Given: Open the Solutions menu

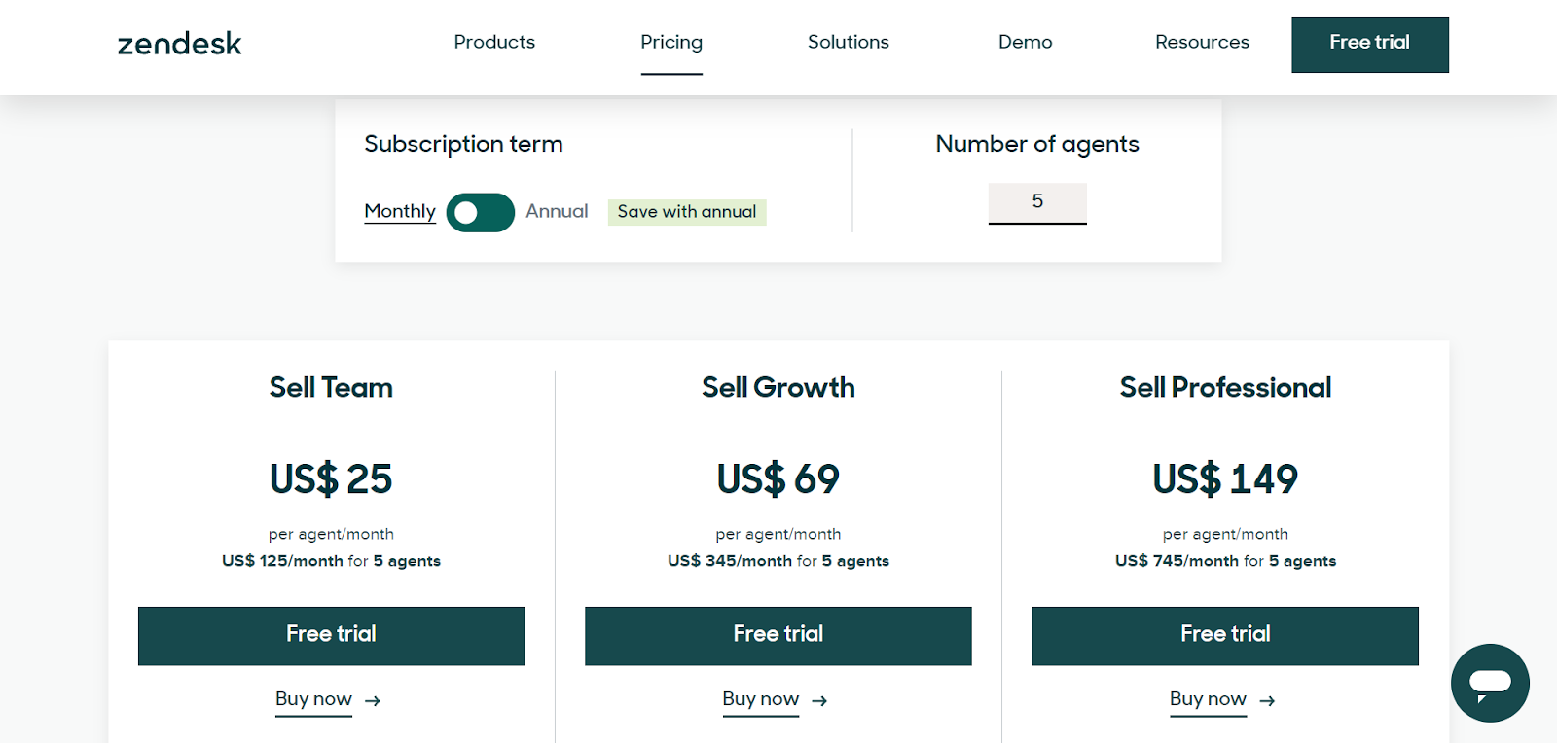Looking at the screenshot, I should (x=849, y=42).
